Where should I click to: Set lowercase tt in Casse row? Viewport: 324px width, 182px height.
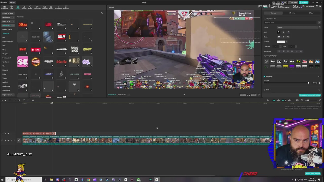[283, 37]
